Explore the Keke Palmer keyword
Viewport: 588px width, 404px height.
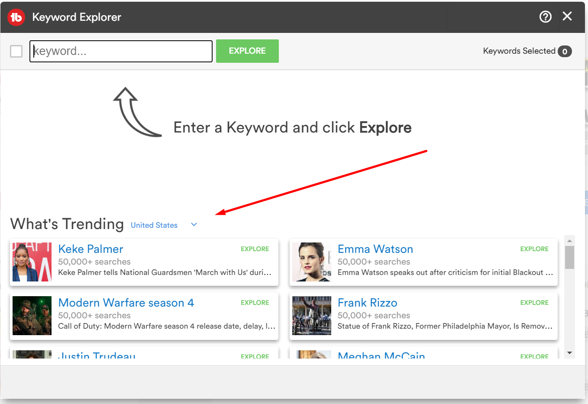pyautogui.click(x=255, y=249)
